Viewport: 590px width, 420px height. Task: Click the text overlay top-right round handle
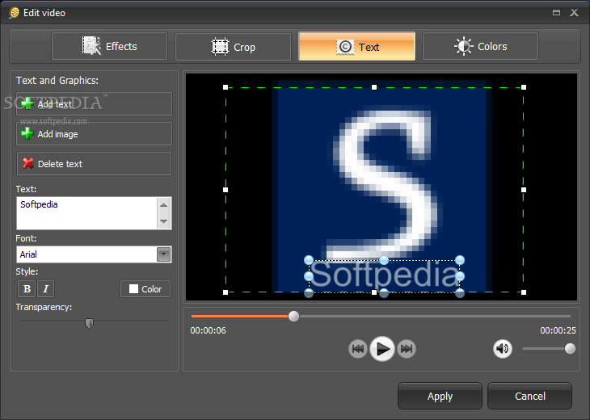click(x=459, y=260)
